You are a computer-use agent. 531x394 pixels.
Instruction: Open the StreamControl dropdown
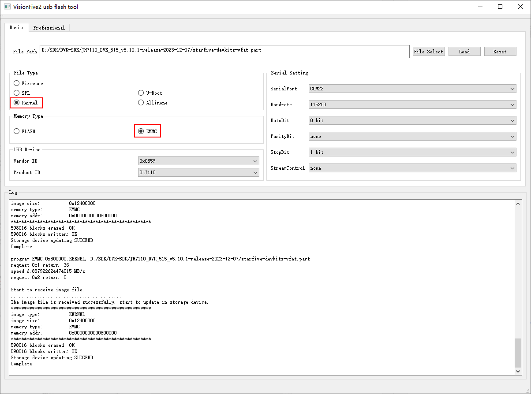412,168
